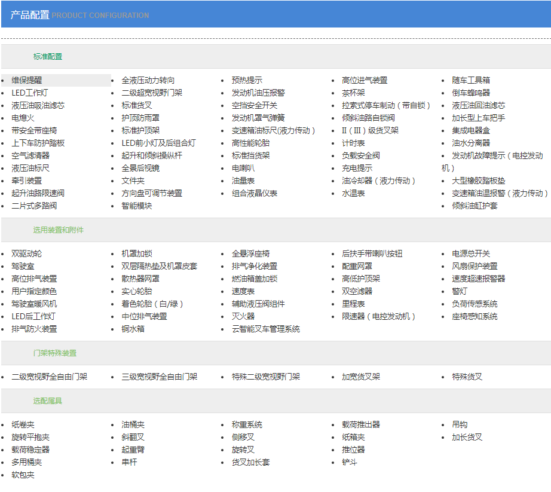Image resolution: width=551 pixels, height=492 pixels.
Task: Select the 称重系统 attachment
Action: click(x=247, y=424)
